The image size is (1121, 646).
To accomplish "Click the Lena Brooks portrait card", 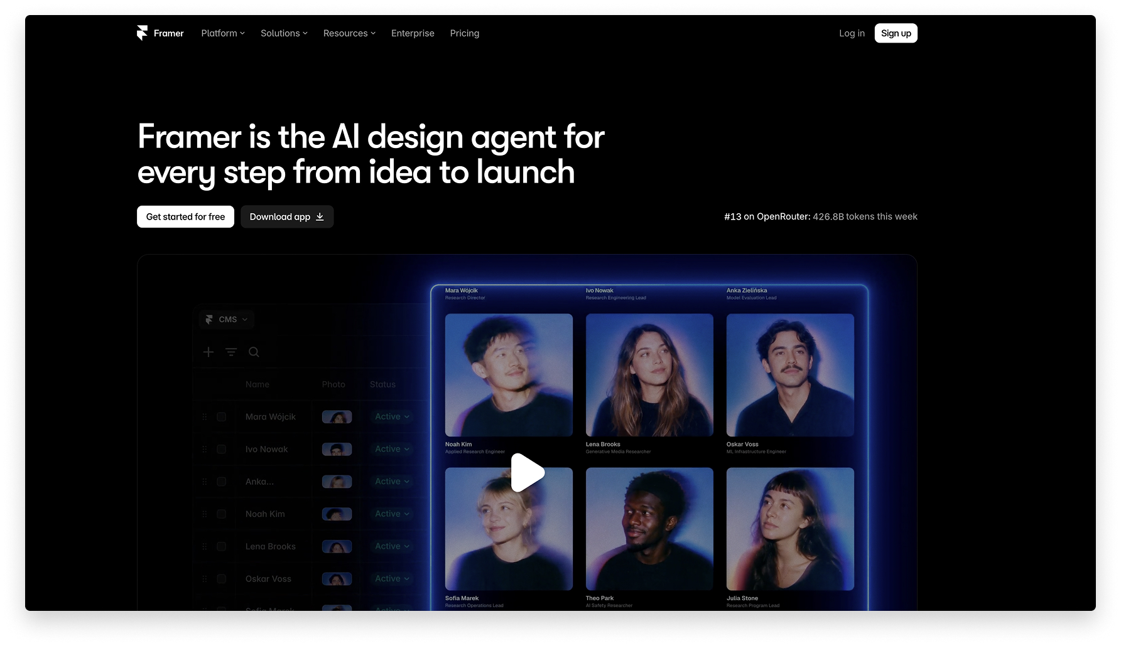I will (649, 375).
